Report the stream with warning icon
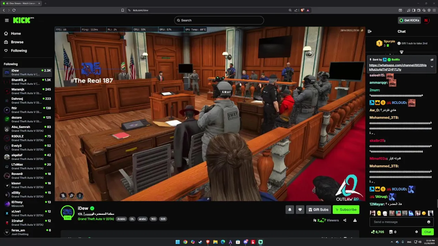This screenshot has height=246, width=438. [355, 220]
